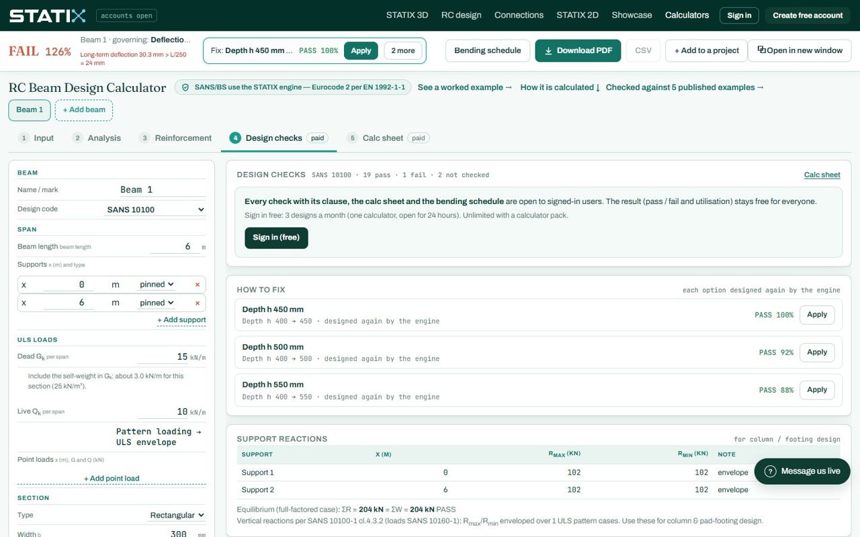Click Create free account
This screenshot has width=860, height=537.
tap(808, 15)
